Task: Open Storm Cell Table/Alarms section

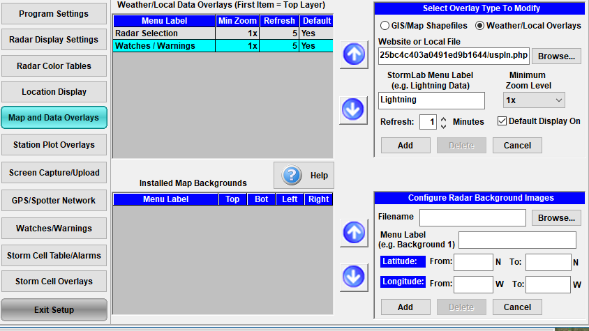Action: coord(54,256)
